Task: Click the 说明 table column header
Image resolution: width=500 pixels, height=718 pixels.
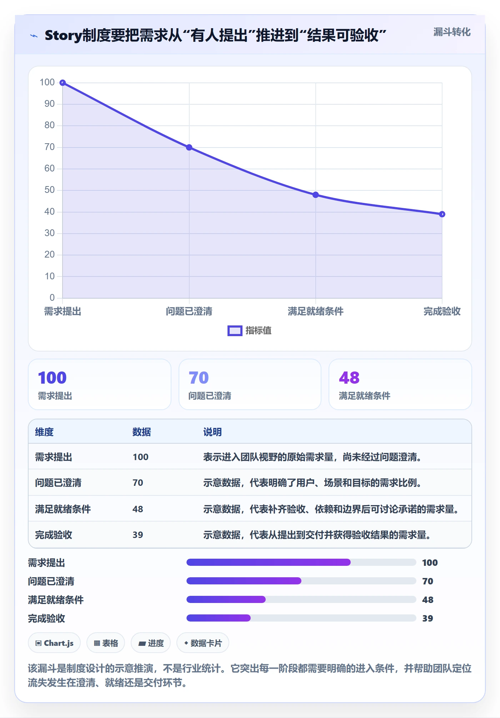Action: click(x=212, y=432)
